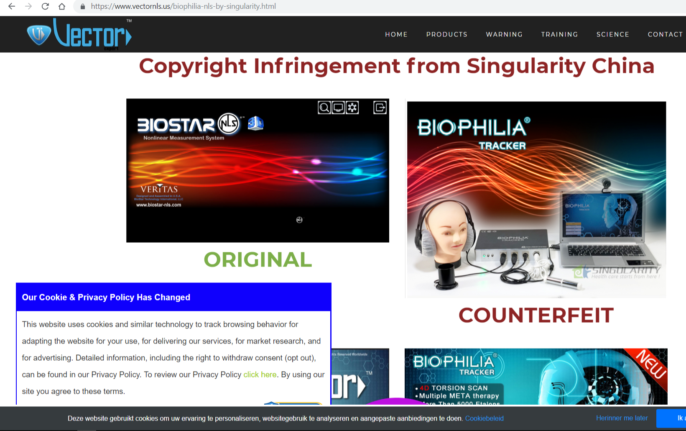Open the Cookiebeleid link
The height and width of the screenshot is (431, 686).
pyautogui.click(x=484, y=418)
